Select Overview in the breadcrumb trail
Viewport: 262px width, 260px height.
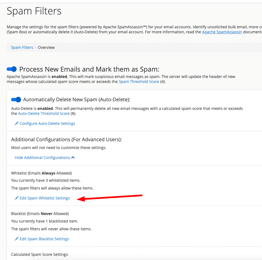pos(46,47)
